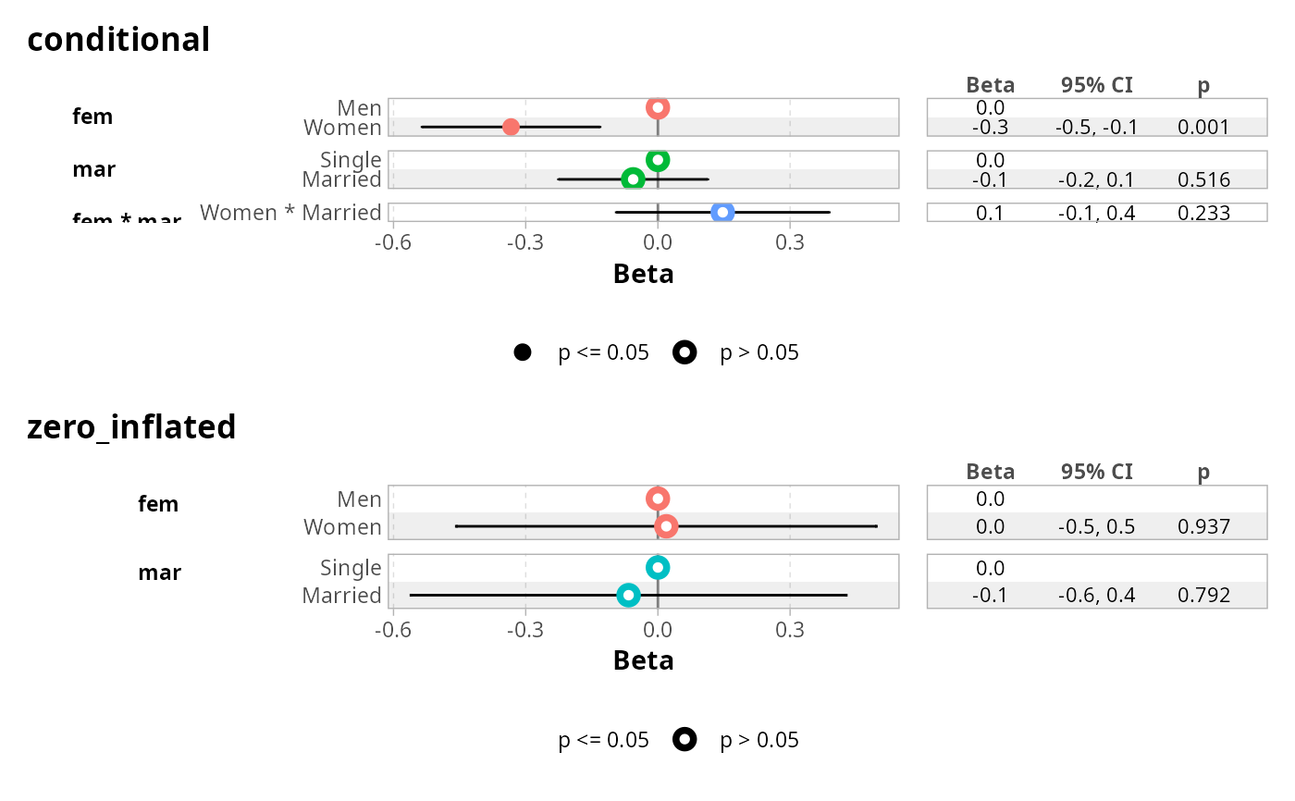Image resolution: width=1295 pixels, height=801 pixels.
Task: Click the p-value 0.001 in conditional table
Action: click(1203, 127)
